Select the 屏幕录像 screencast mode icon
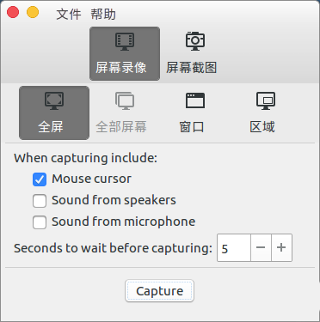320x322 pixels. tap(125, 41)
